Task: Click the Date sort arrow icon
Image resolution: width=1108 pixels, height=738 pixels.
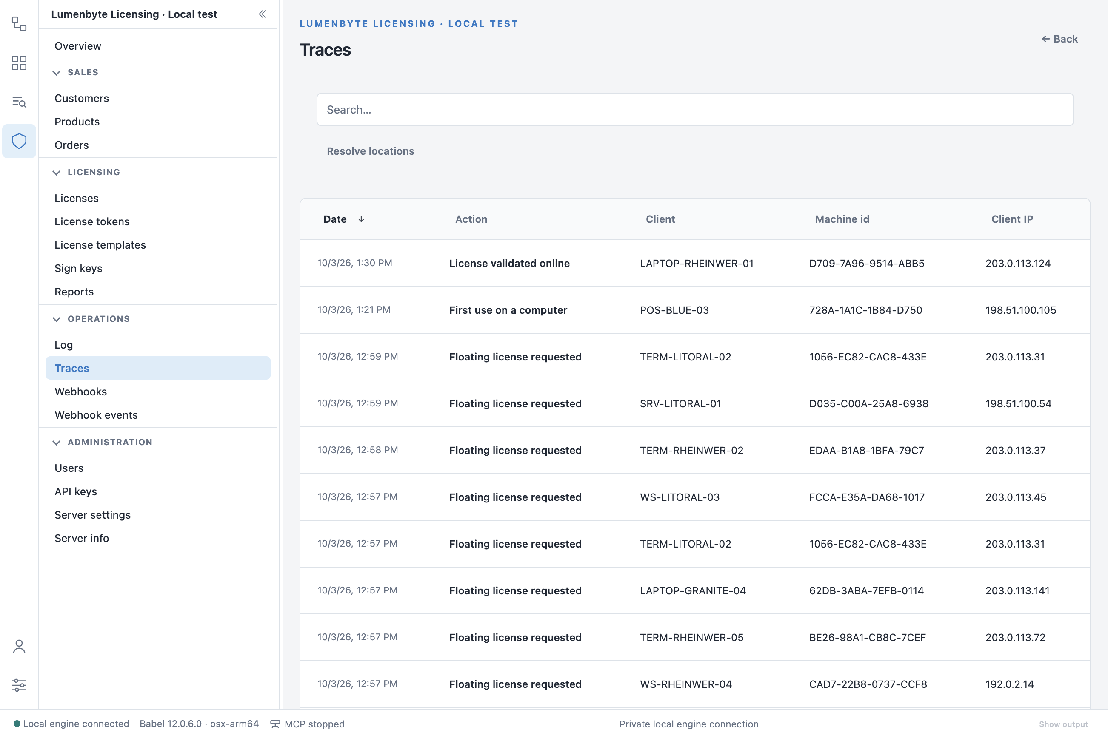Action: (361, 219)
